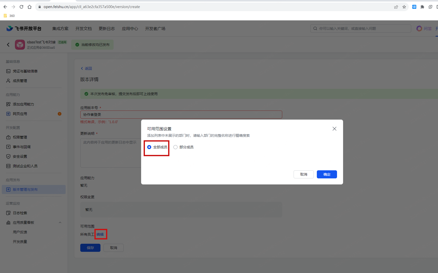The height and width of the screenshot is (273, 438).
Task: Click 取消 in the dialog
Action: [304, 174]
